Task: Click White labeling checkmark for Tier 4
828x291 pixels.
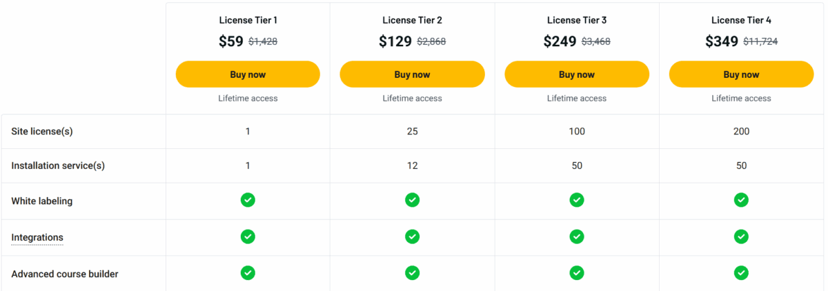Action: click(741, 200)
